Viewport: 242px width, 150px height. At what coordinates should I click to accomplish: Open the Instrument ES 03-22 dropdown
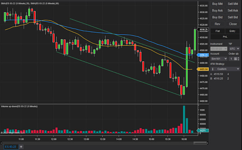219,49
